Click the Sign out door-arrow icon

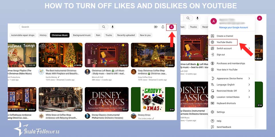click(x=212, y=55)
